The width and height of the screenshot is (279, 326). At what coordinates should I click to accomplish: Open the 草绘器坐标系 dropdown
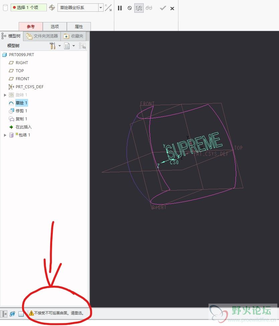101,8
